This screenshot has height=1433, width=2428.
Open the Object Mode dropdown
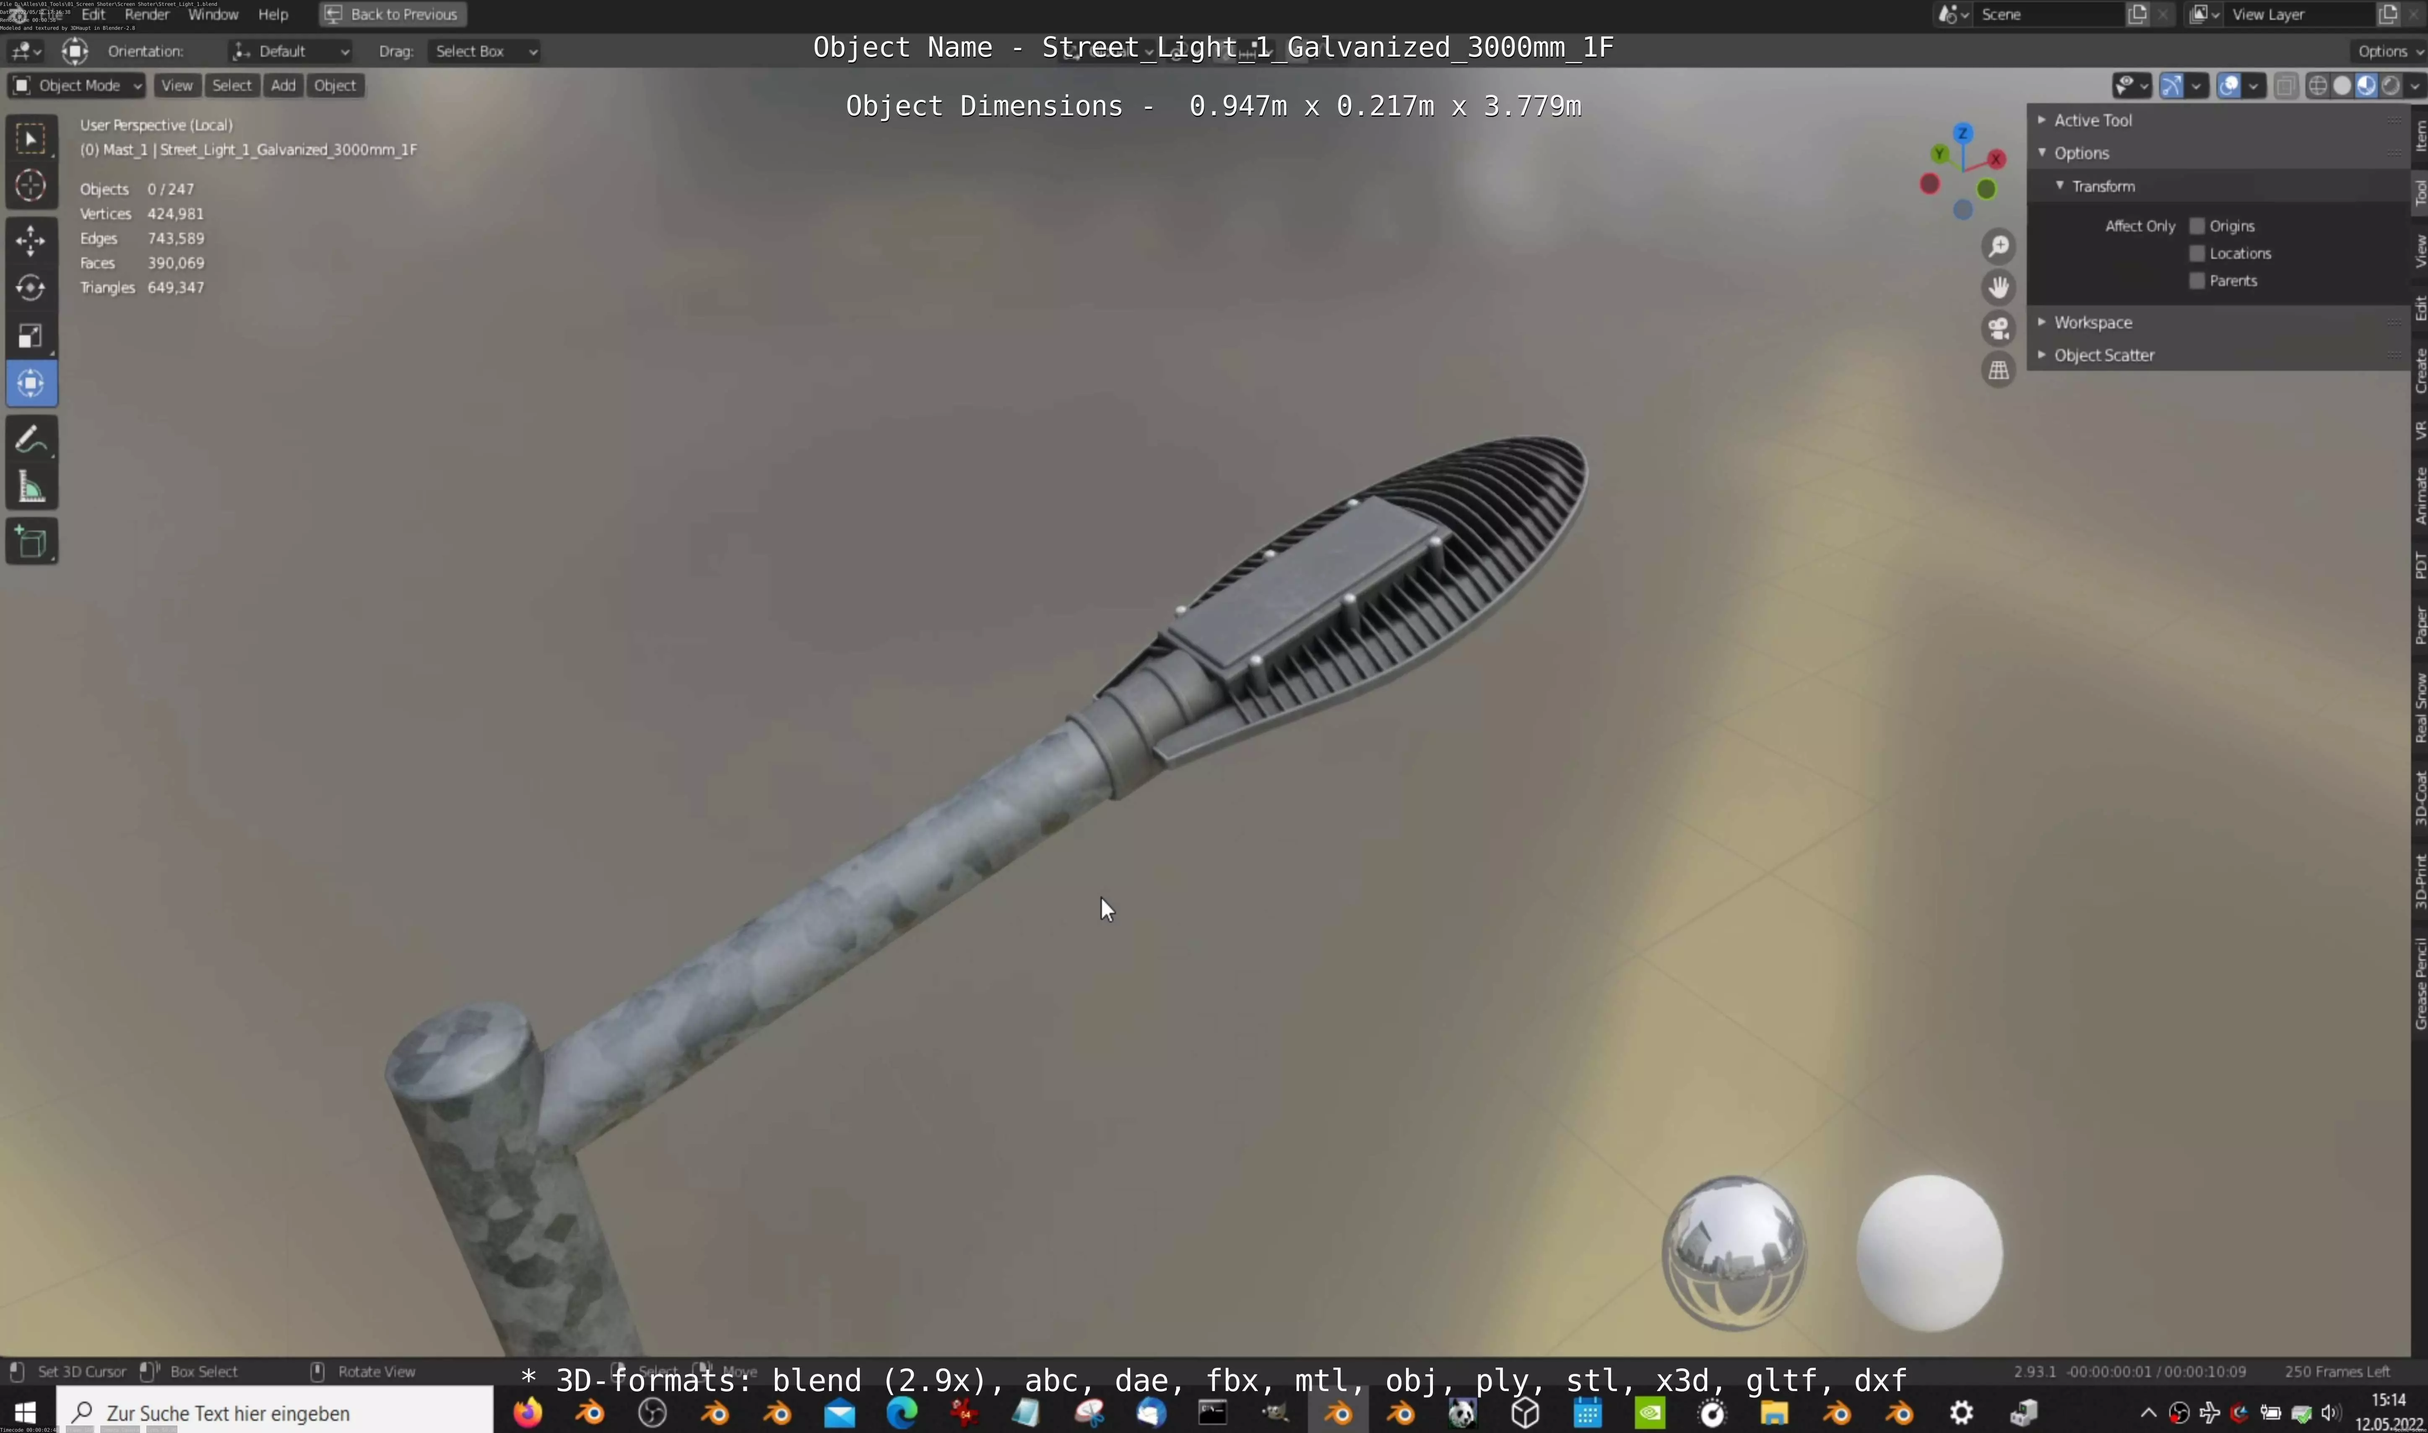76,86
